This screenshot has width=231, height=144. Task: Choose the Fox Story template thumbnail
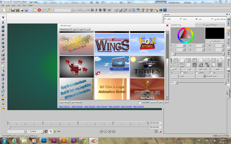pos(147,44)
